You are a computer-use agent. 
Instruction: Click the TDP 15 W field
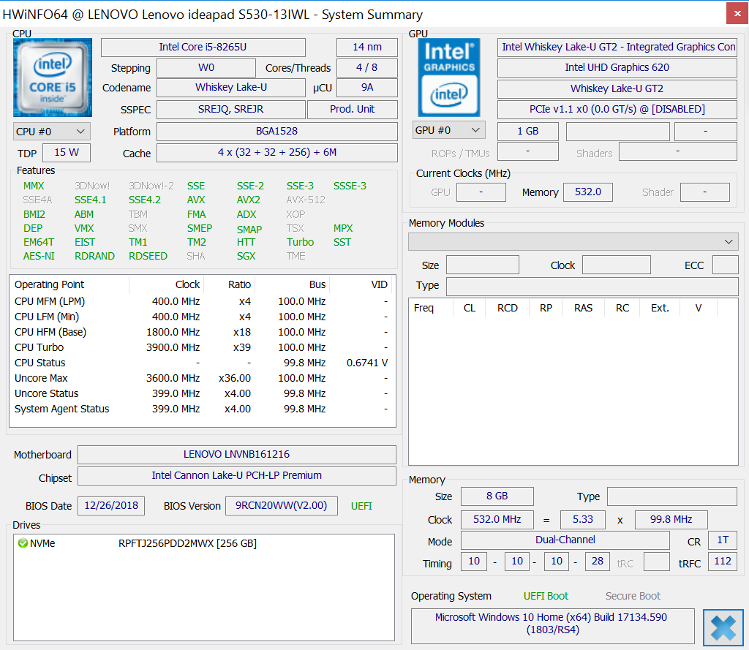67,153
